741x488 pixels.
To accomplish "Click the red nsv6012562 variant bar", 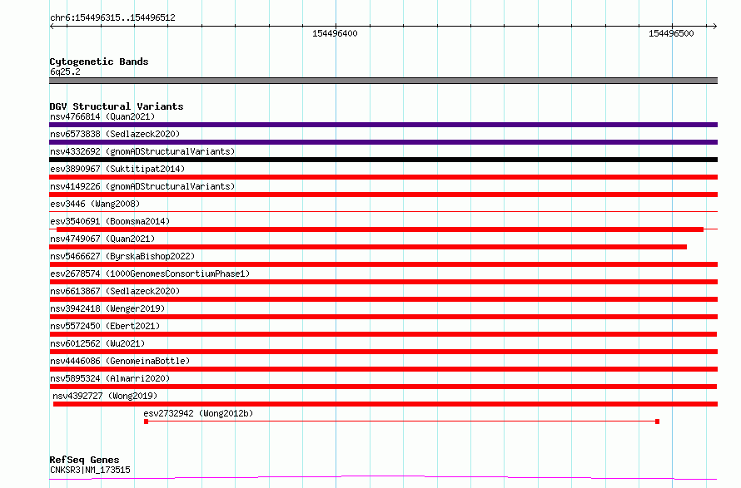I will point(383,352).
